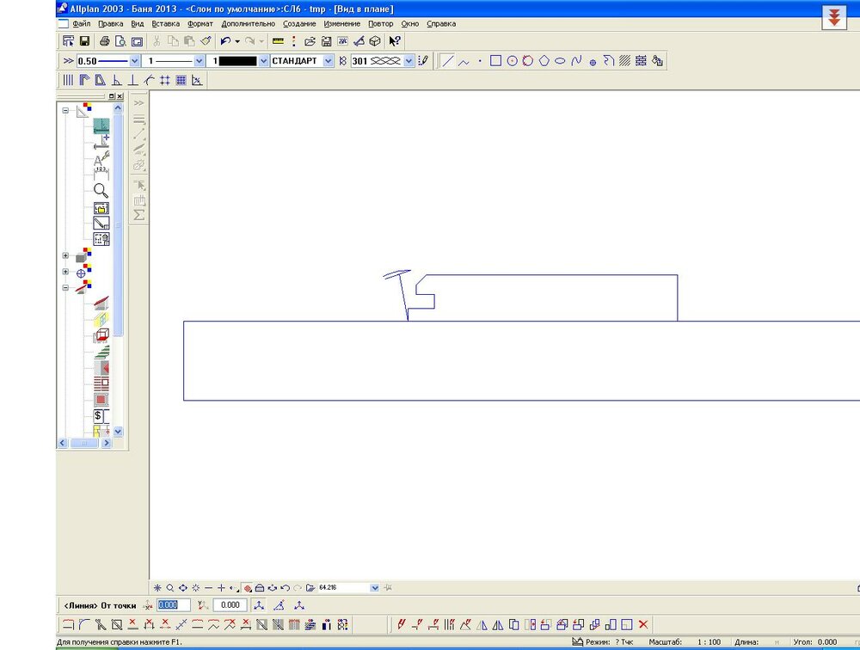
Task: Open the Создание menu
Action: coord(299,23)
